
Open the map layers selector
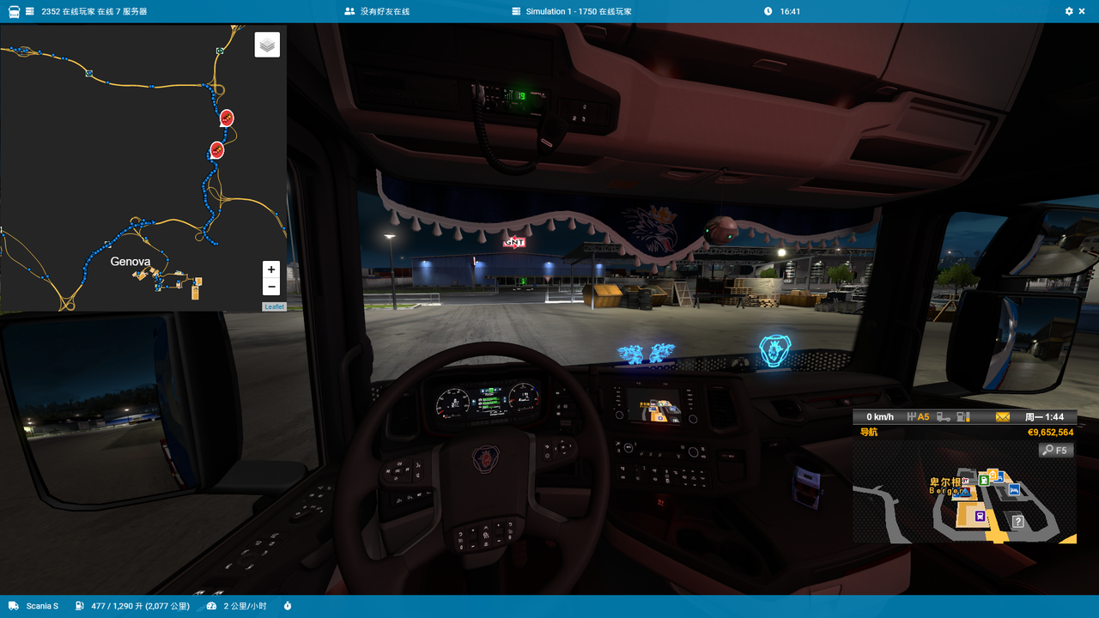point(267,45)
